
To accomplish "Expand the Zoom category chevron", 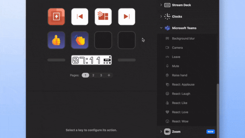I will [161, 131].
